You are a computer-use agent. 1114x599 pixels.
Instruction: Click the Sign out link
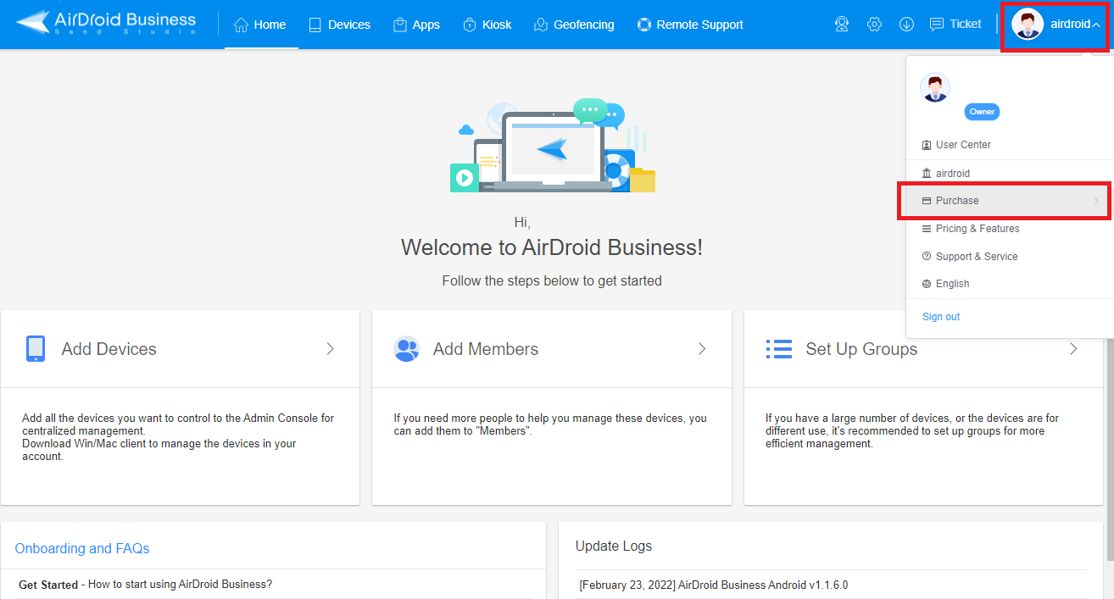(941, 317)
